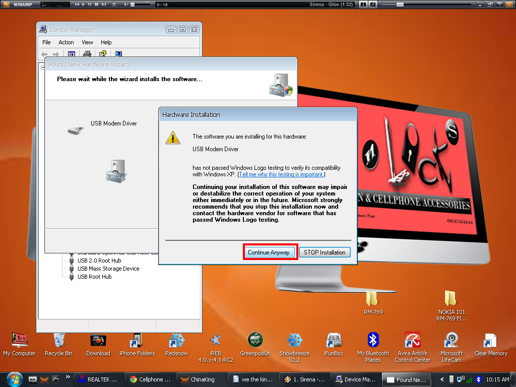This screenshot has width=516, height=387.
Task: Select the Redsn0w desktop shortcut
Action: click(176, 344)
